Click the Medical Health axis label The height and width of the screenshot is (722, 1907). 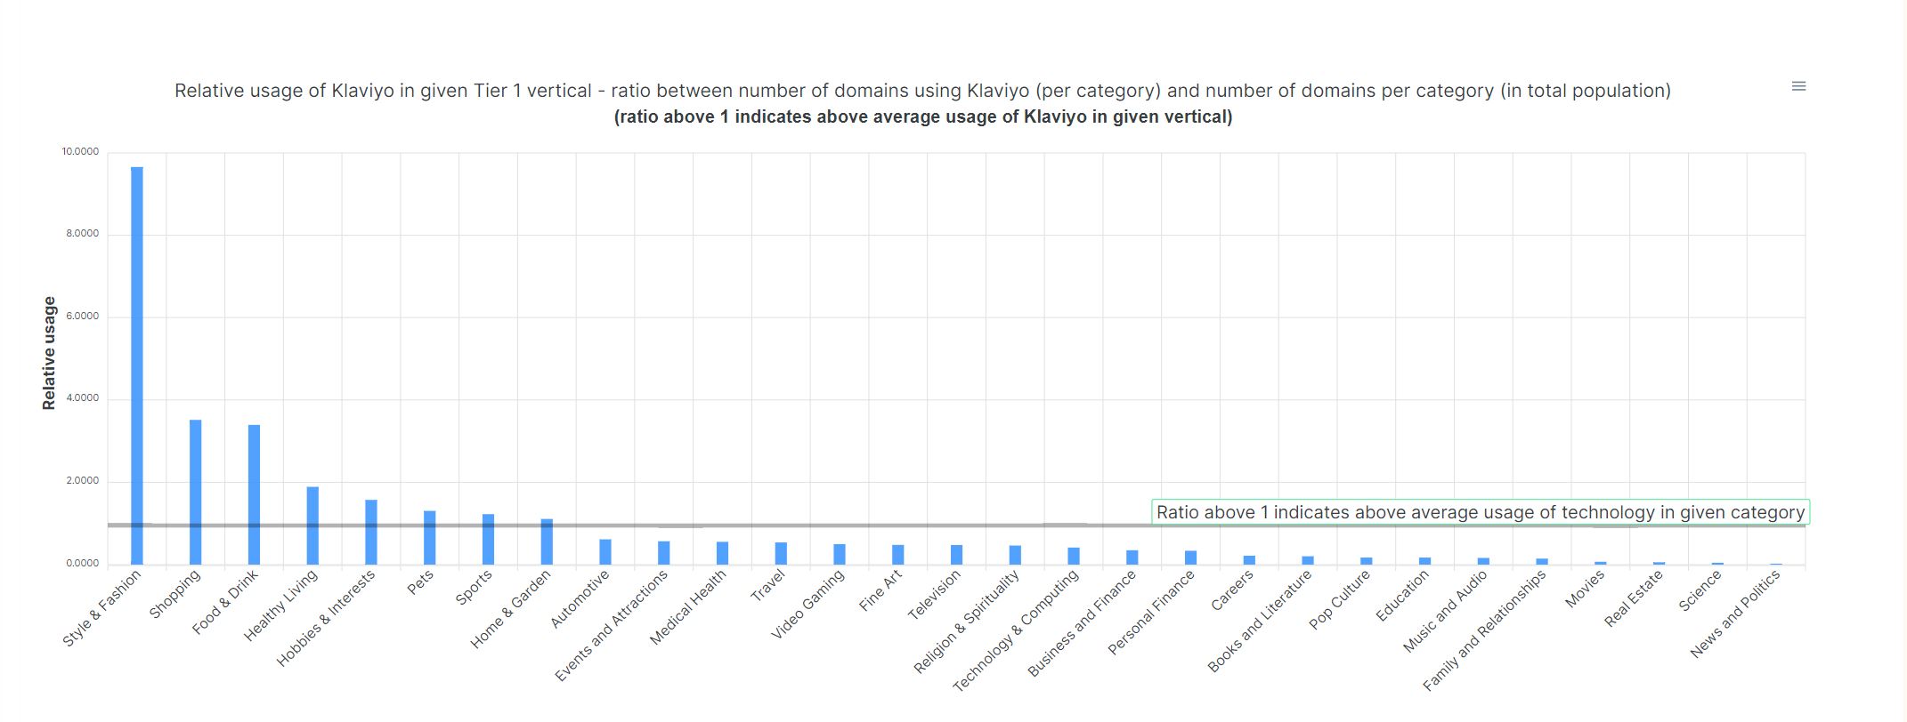[688, 607]
